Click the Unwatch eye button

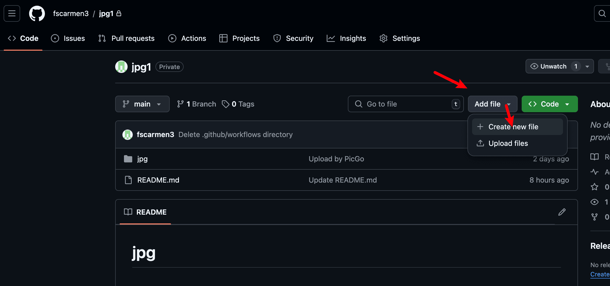[548, 66]
